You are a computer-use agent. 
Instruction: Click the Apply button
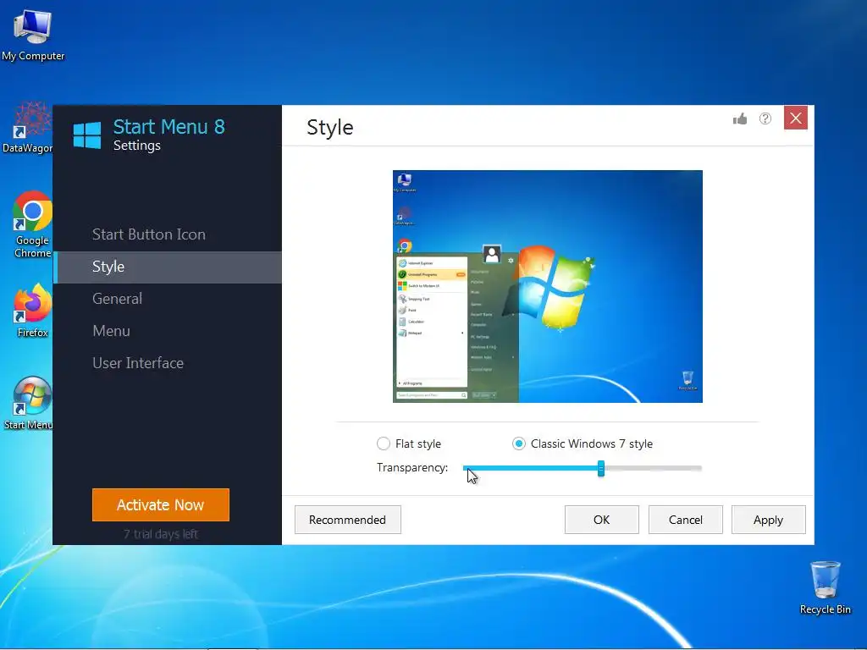coord(769,520)
